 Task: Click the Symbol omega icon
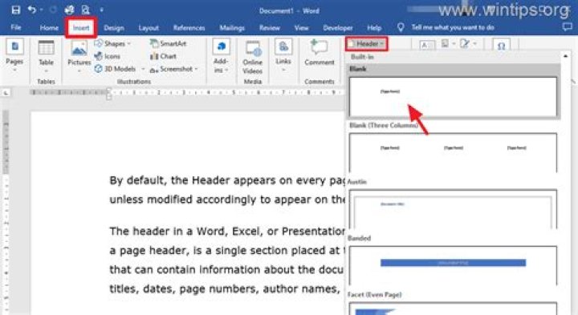pos(501,46)
